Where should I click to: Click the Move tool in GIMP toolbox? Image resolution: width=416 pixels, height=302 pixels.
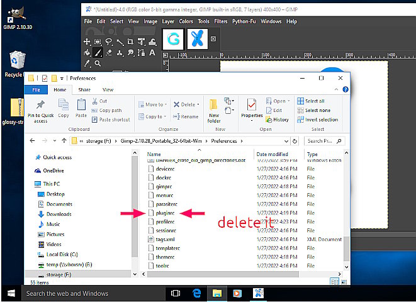[87, 42]
